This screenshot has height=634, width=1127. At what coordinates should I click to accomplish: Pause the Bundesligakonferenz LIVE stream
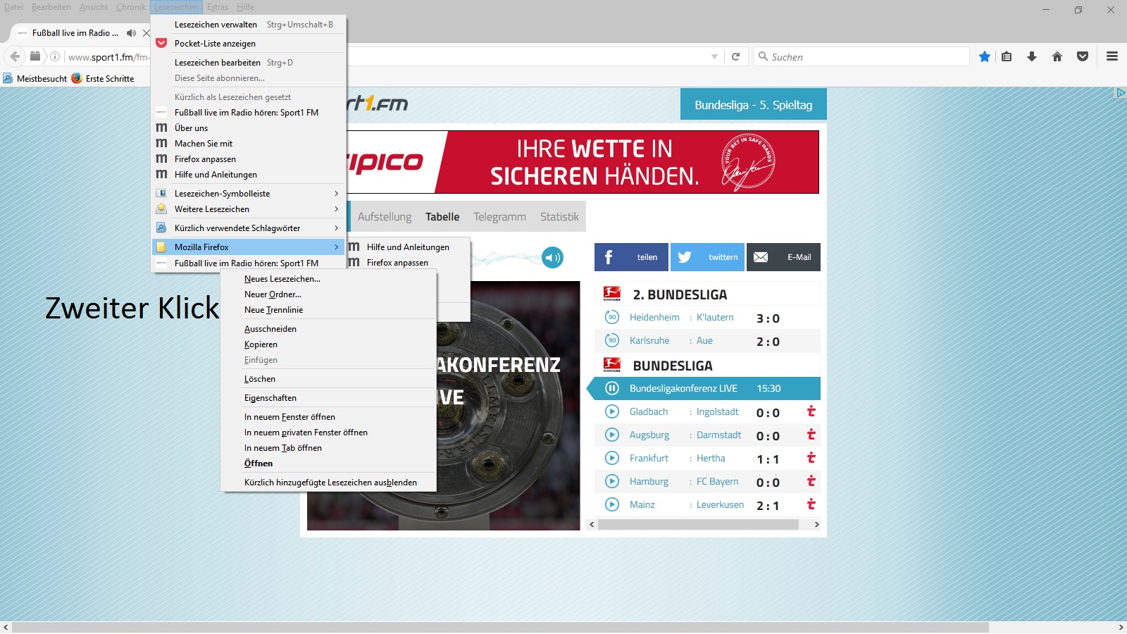click(612, 388)
